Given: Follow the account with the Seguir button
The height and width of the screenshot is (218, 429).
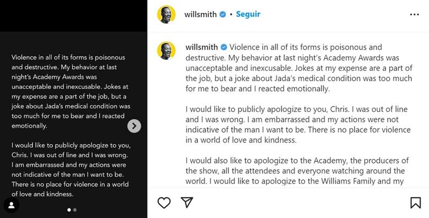Looking at the screenshot, I should (x=248, y=14).
